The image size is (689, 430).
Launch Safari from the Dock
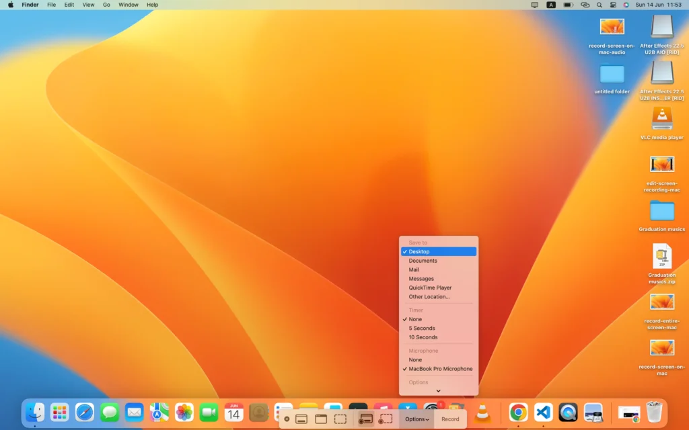pos(84,413)
